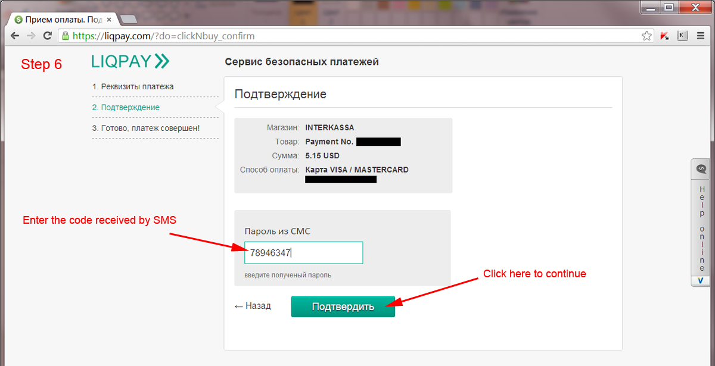
Task: Click the Help online chat icon
Action: click(701, 169)
